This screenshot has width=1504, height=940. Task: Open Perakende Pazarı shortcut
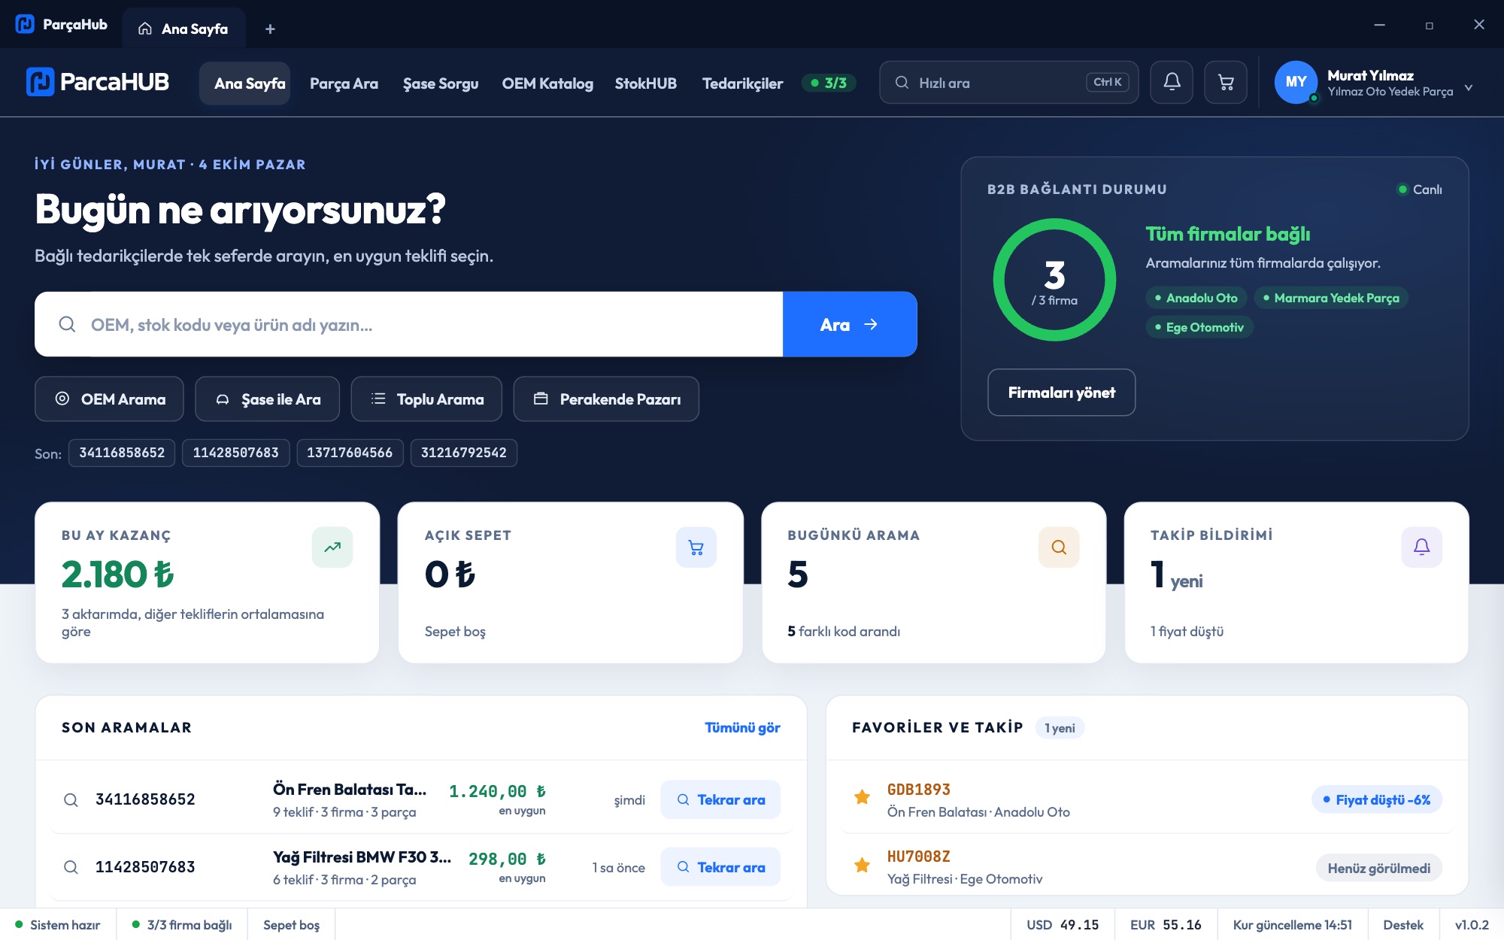coord(606,399)
